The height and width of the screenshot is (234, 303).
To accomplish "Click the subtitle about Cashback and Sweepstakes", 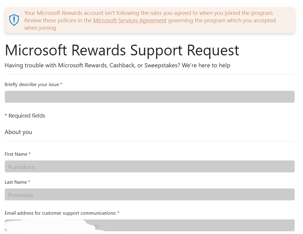I will (x=117, y=65).
